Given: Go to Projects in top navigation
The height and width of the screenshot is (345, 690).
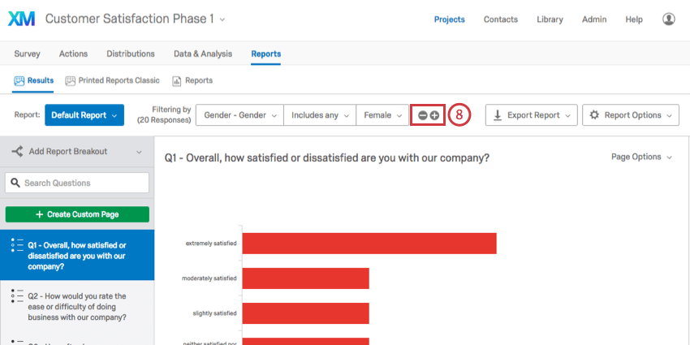Looking at the screenshot, I should 449,19.
